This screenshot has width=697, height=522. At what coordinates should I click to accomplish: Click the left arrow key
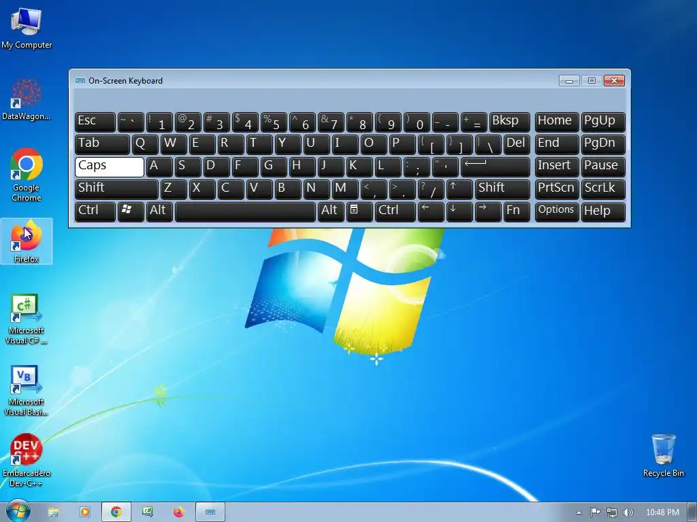(431, 212)
